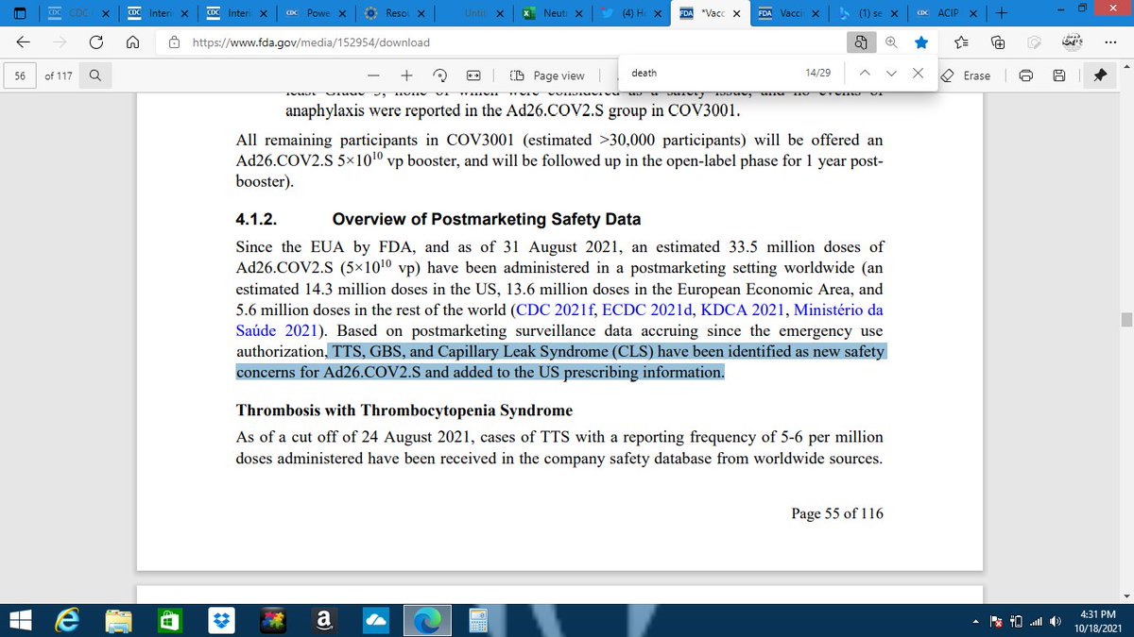Open PDF find search magnifier

[95, 75]
